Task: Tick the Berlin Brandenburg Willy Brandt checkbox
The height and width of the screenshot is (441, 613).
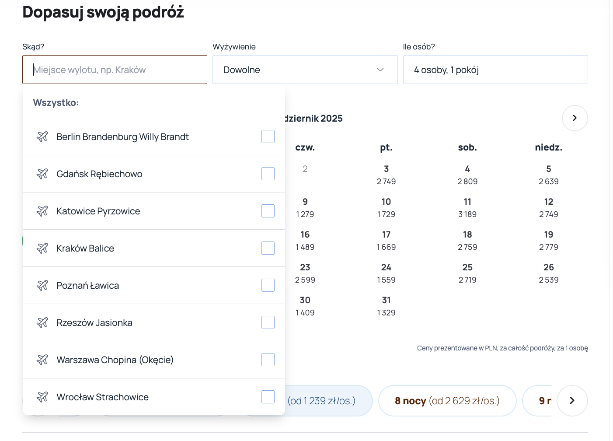Action: 268,136
